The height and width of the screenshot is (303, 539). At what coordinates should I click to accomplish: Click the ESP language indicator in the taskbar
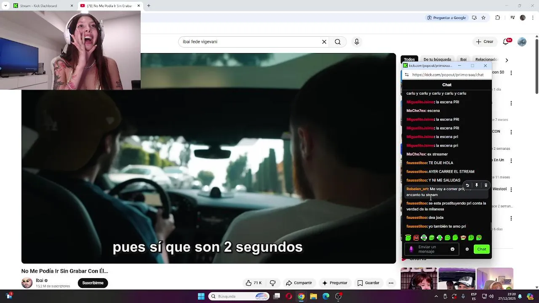tap(474, 296)
